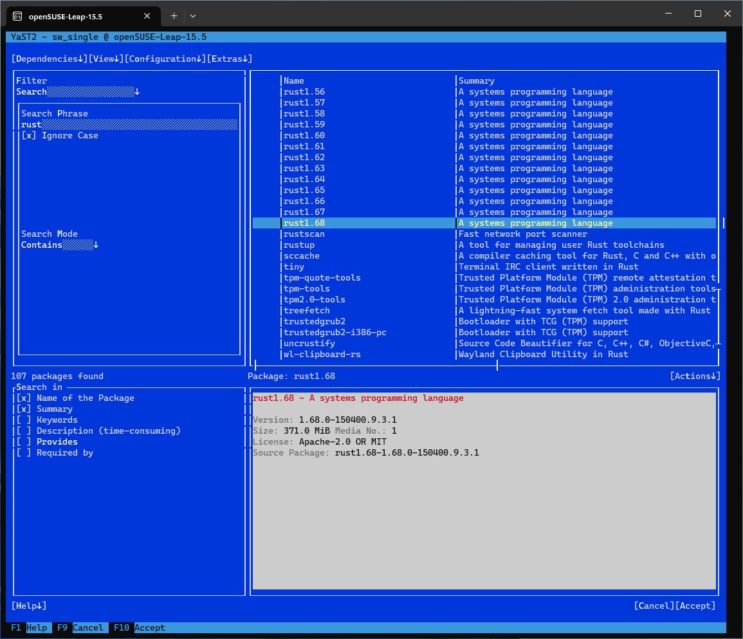Select the rust1.63 package row
The image size is (743, 639).
(x=484, y=169)
